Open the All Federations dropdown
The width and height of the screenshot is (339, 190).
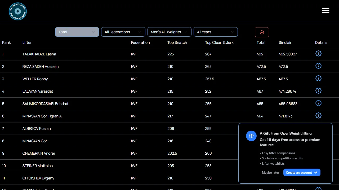123,32
